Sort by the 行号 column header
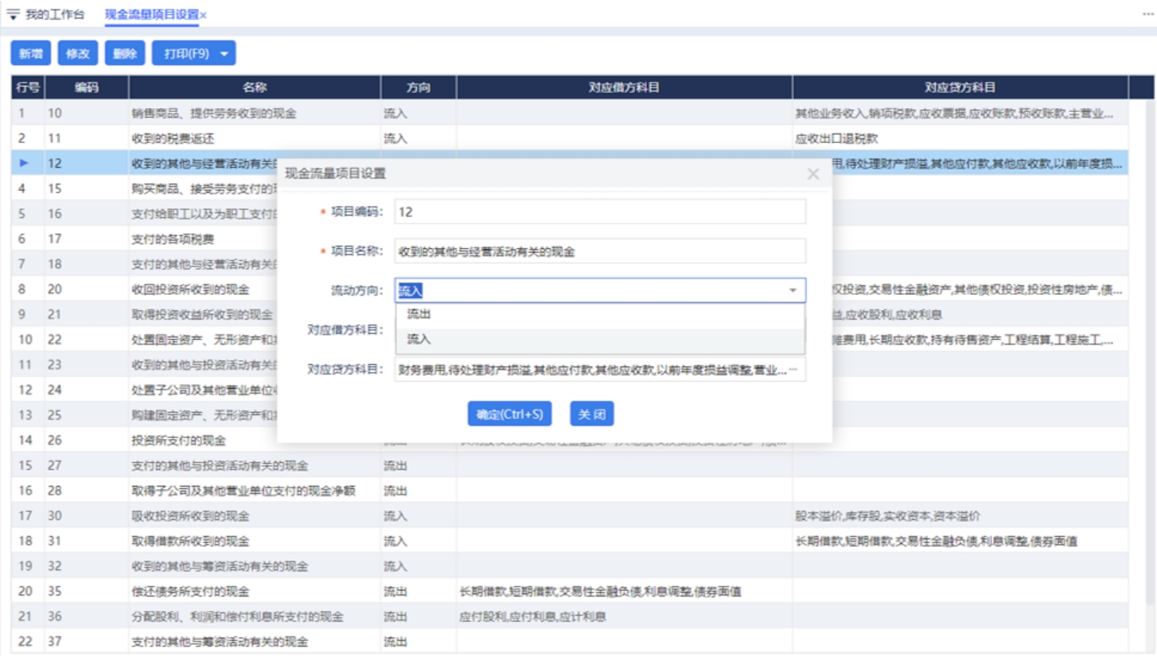The width and height of the screenshot is (1157, 656). pos(28,87)
